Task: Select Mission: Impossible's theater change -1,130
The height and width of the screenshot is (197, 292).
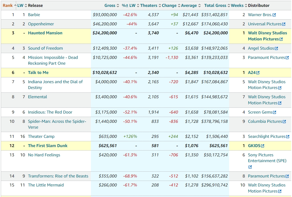Action: [x=172, y=58]
